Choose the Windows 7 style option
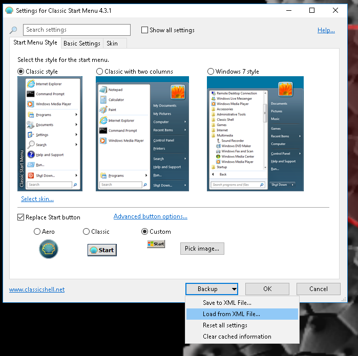 [210, 72]
